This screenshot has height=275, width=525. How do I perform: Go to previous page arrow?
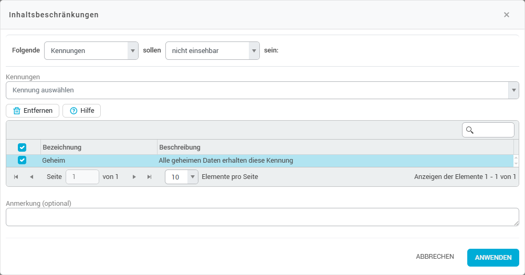[x=31, y=177]
